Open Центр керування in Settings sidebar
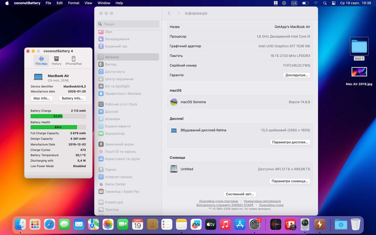The height and width of the screenshot is (235, 376). tap(128, 79)
